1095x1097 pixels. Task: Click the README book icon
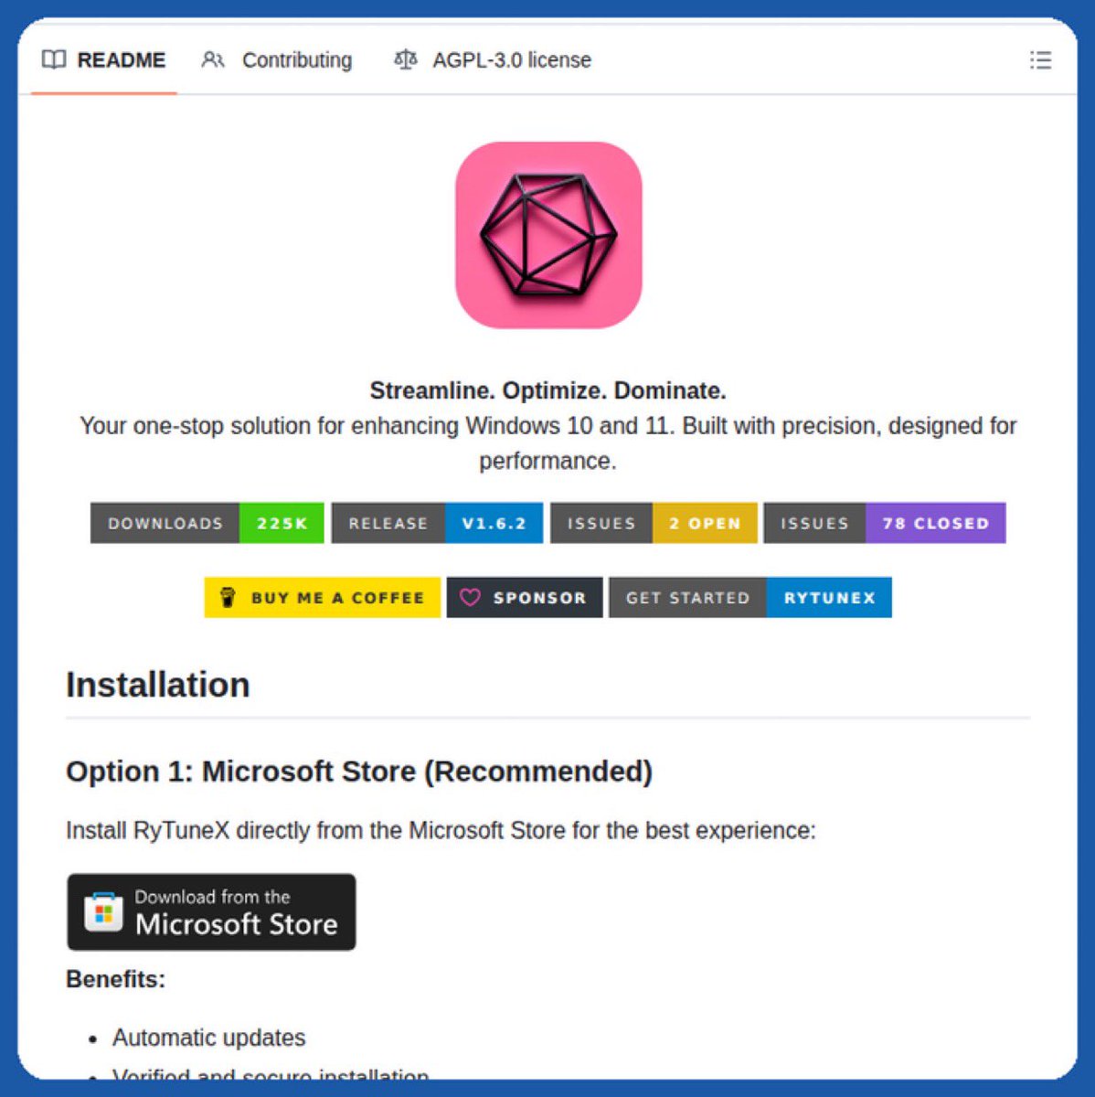(54, 60)
